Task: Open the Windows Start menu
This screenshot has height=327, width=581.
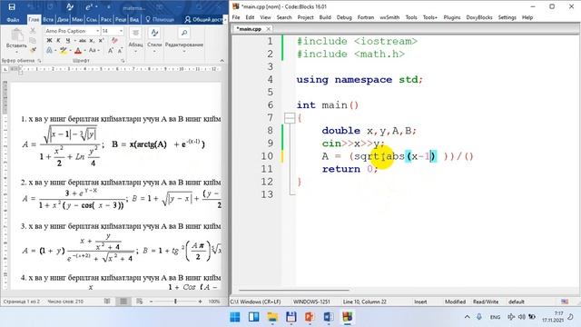Action: click(235, 317)
